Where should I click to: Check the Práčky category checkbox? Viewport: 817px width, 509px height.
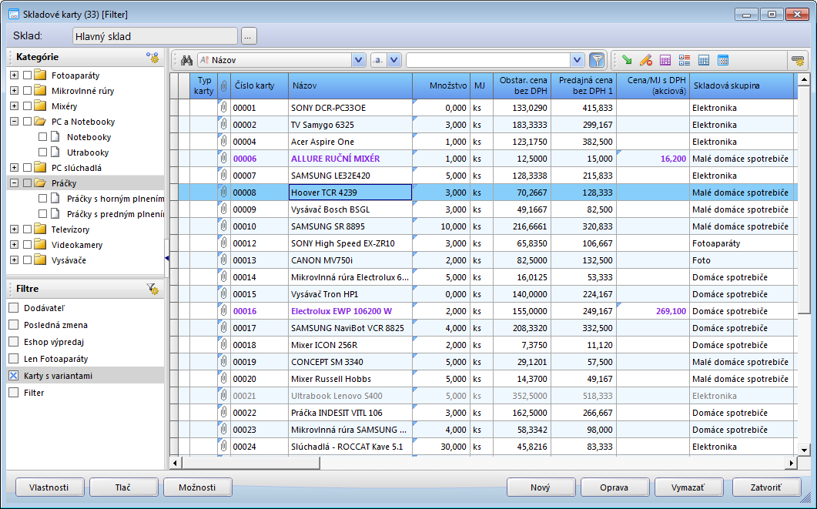pos(28,183)
